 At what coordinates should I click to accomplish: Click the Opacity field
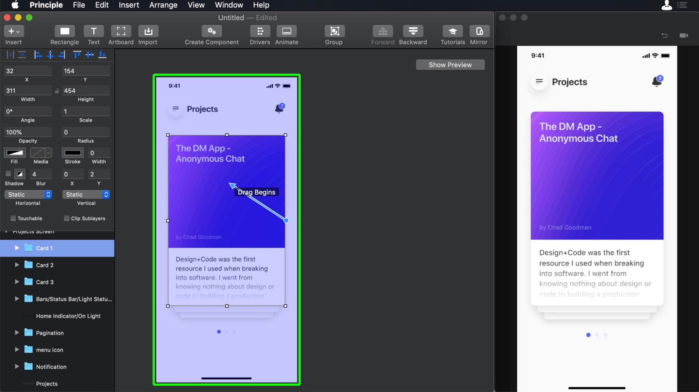click(28, 132)
